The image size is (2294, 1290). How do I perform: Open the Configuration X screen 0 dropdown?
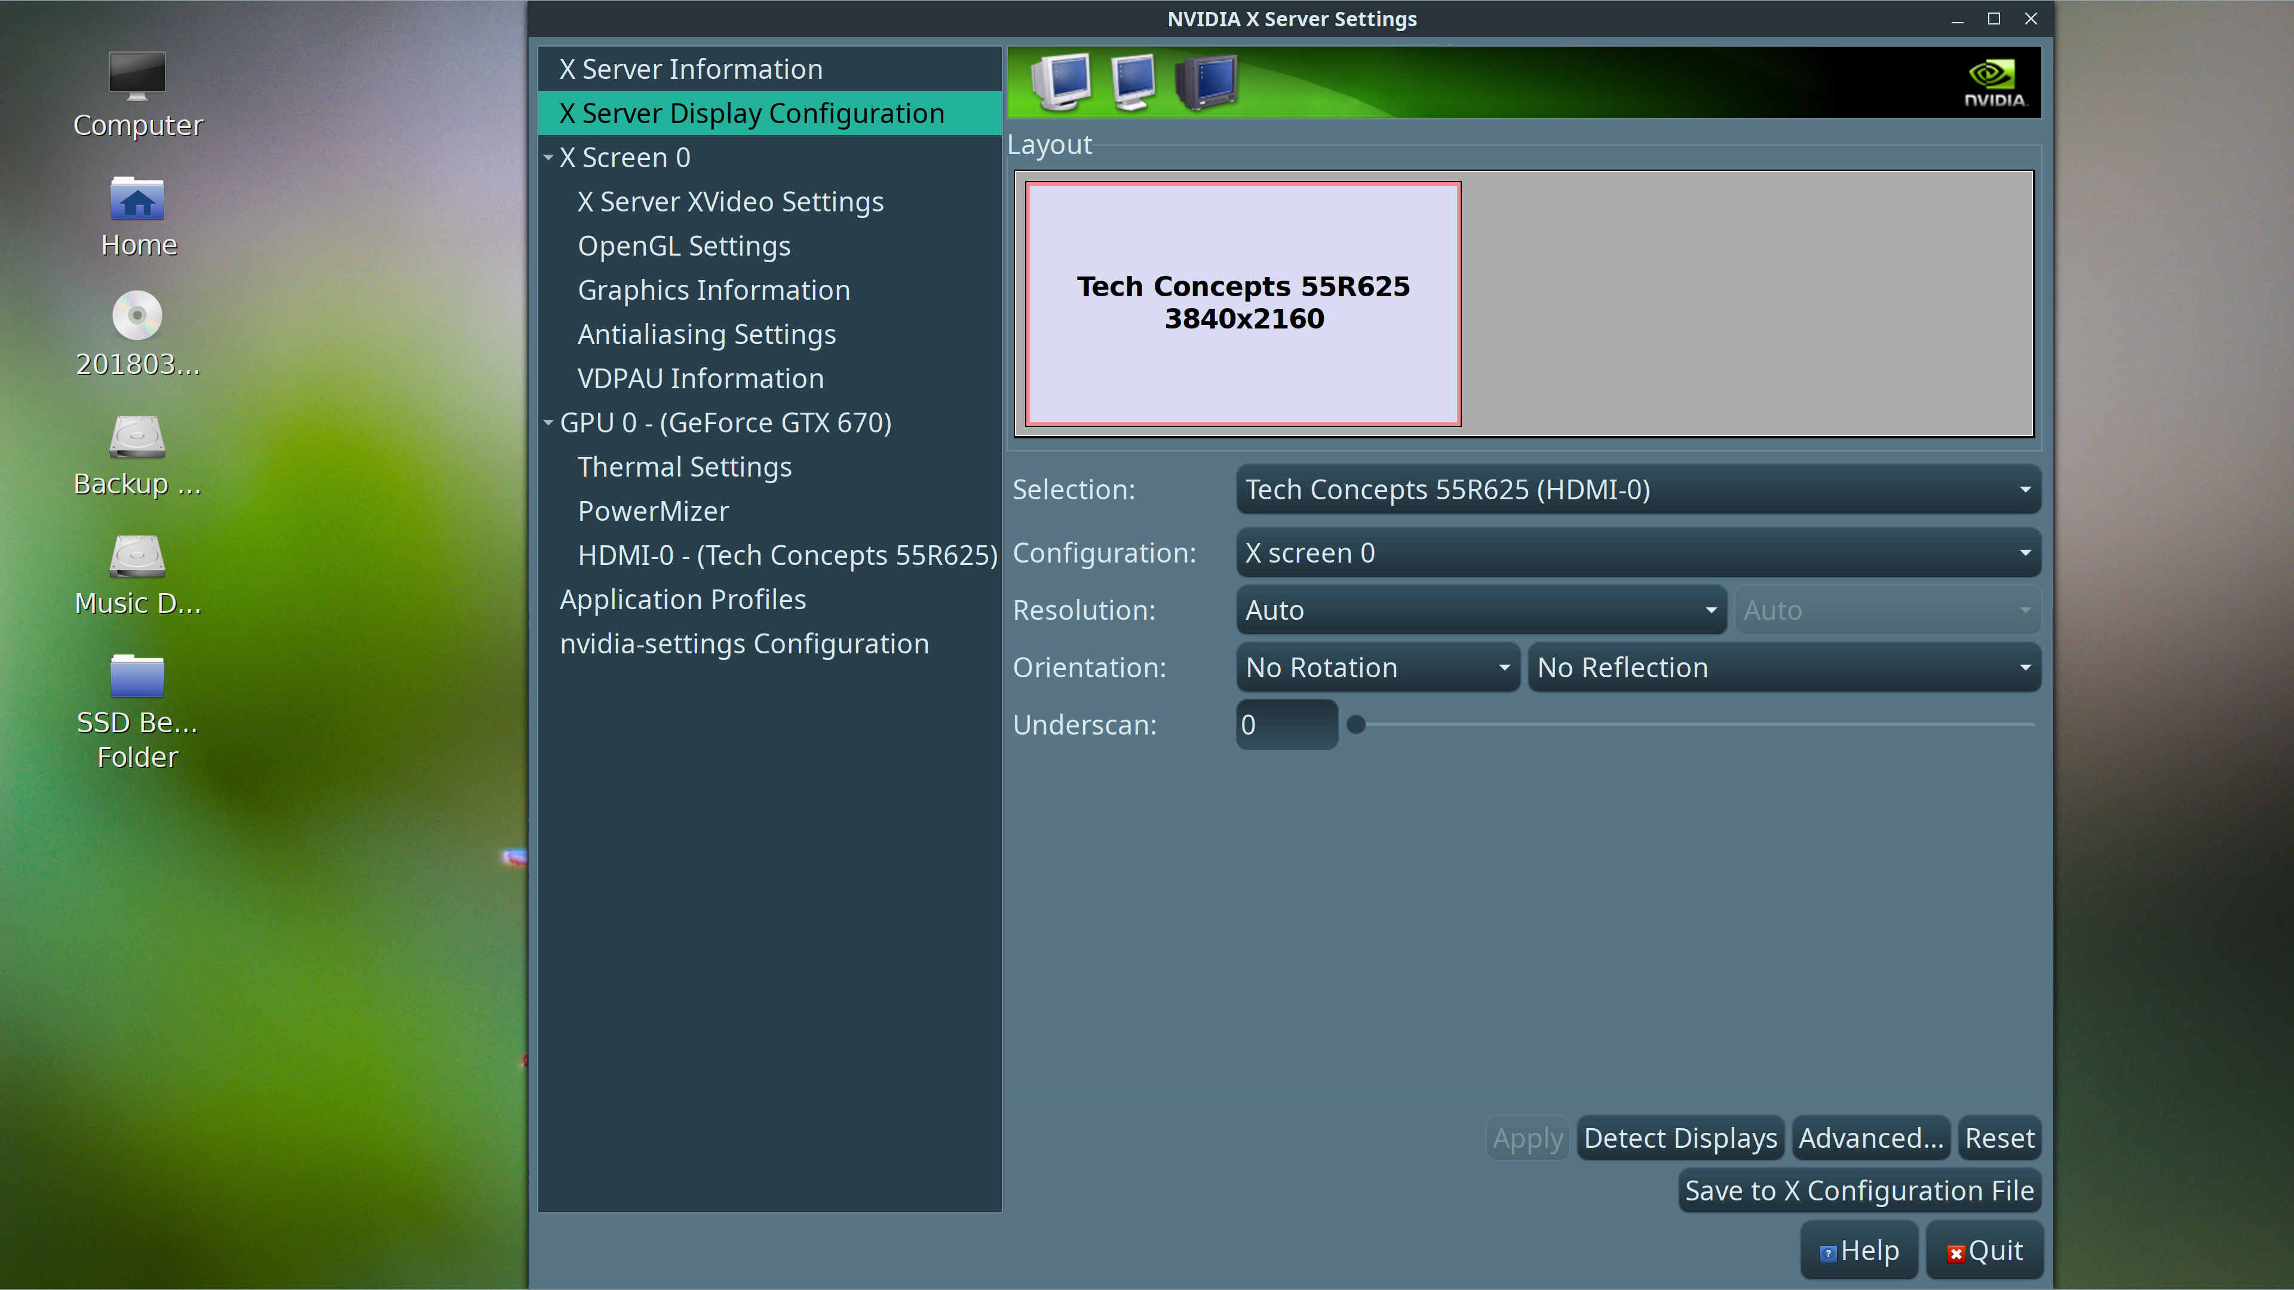click(x=1637, y=553)
